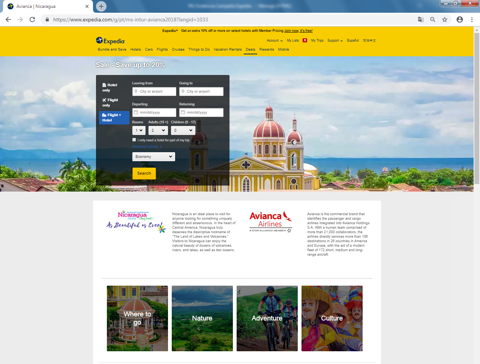The width and height of the screenshot is (480, 364).
Task: Expand the Support menu
Action: click(335, 40)
